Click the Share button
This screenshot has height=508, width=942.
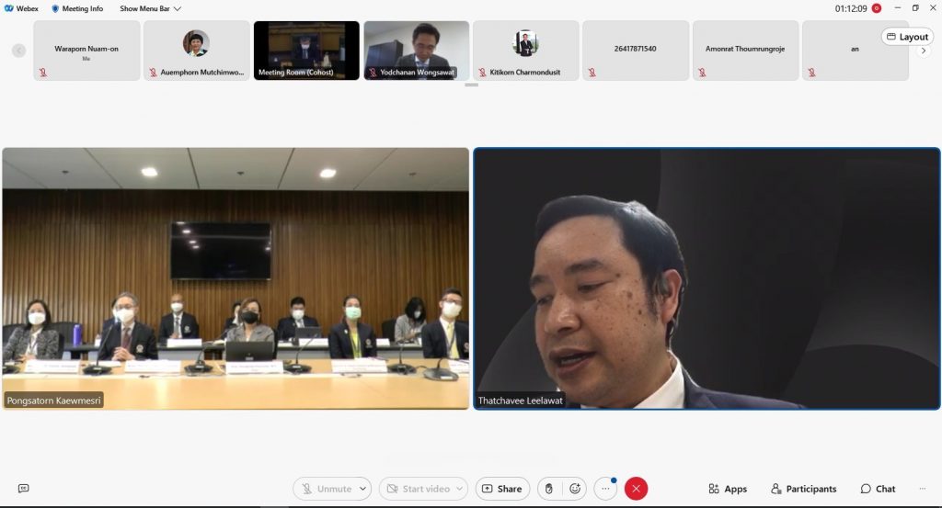coord(502,489)
